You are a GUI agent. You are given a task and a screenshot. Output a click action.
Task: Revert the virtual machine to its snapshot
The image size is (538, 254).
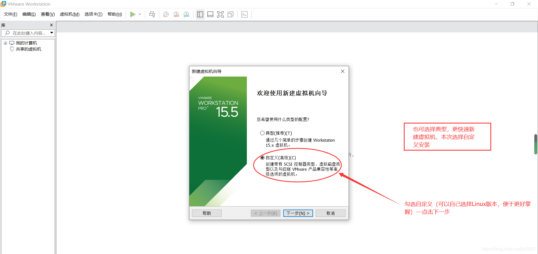click(x=176, y=15)
